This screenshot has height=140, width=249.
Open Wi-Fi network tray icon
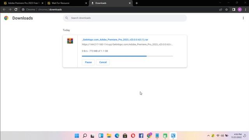(218, 136)
